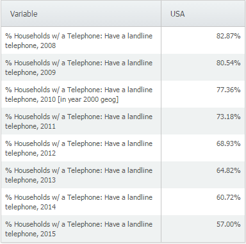The width and height of the screenshot is (246, 244).
Task: Select the landline telephone 2014 row
Action: coord(123,202)
